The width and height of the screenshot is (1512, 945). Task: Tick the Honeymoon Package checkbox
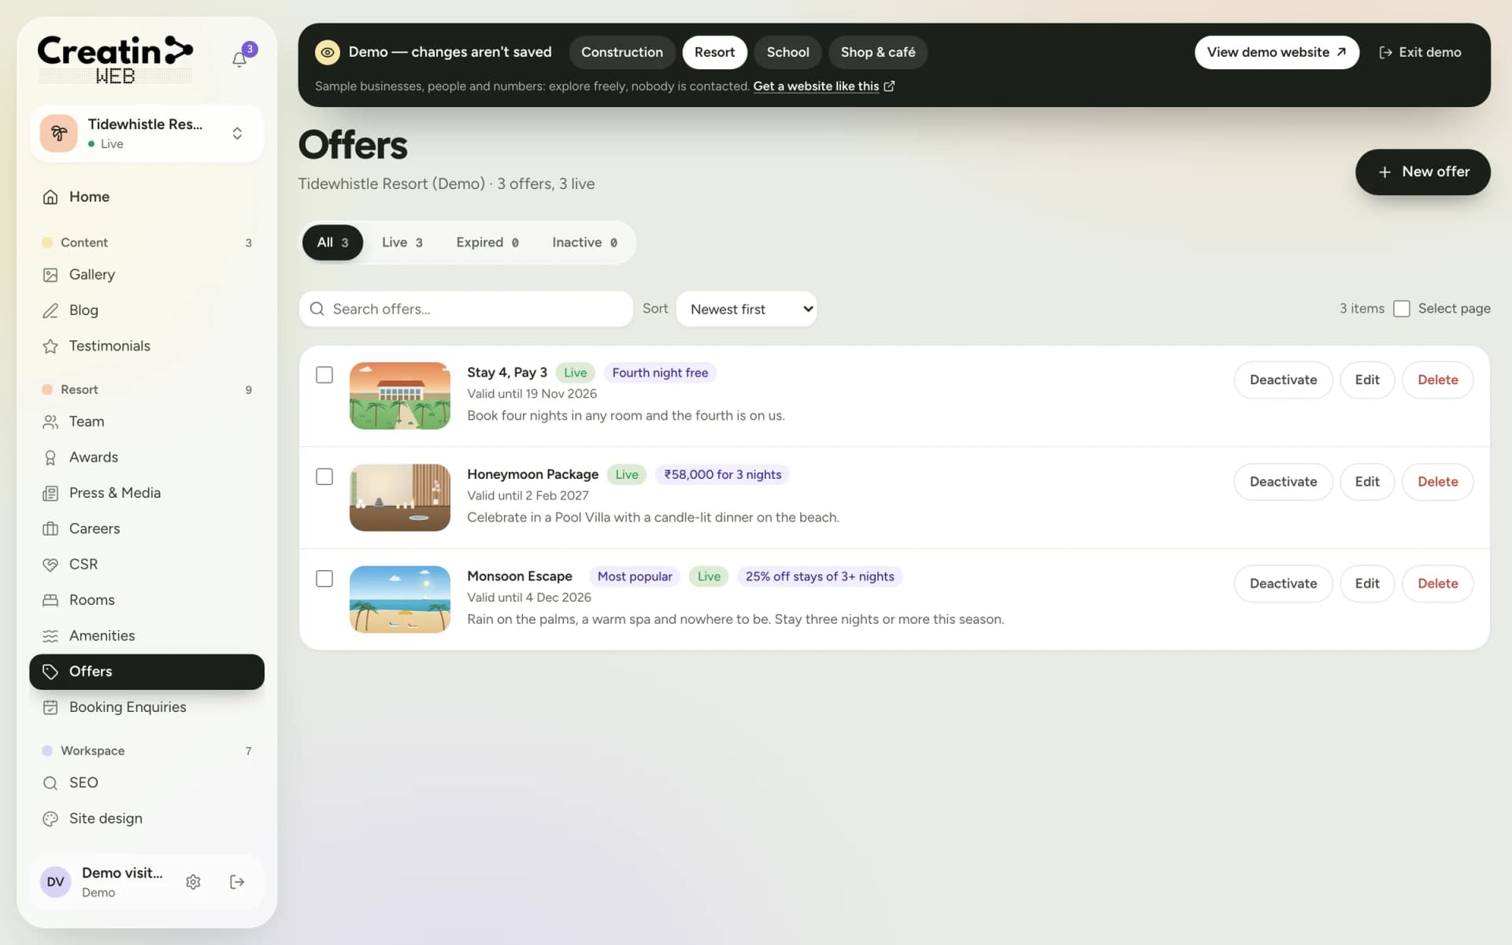point(324,476)
